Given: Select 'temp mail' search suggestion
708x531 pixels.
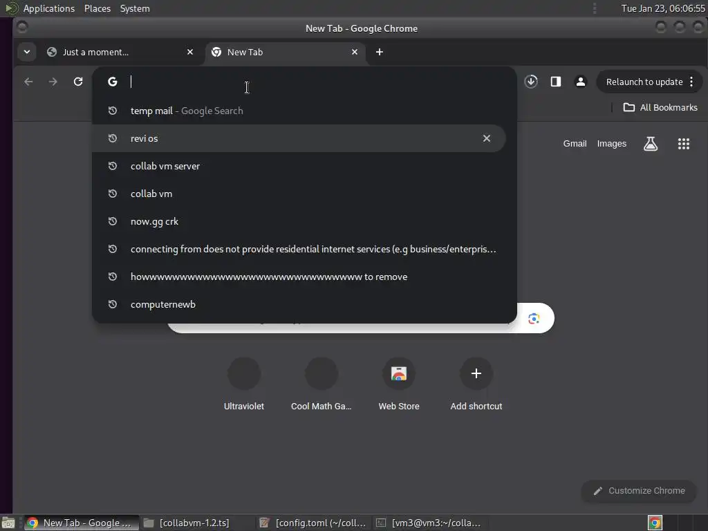Looking at the screenshot, I should pyautogui.click(x=299, y=111).
